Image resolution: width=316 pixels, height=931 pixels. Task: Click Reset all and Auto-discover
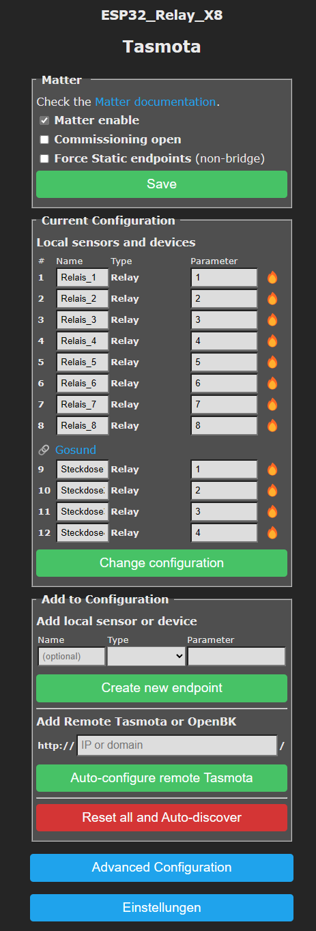(x=162, y=817)
